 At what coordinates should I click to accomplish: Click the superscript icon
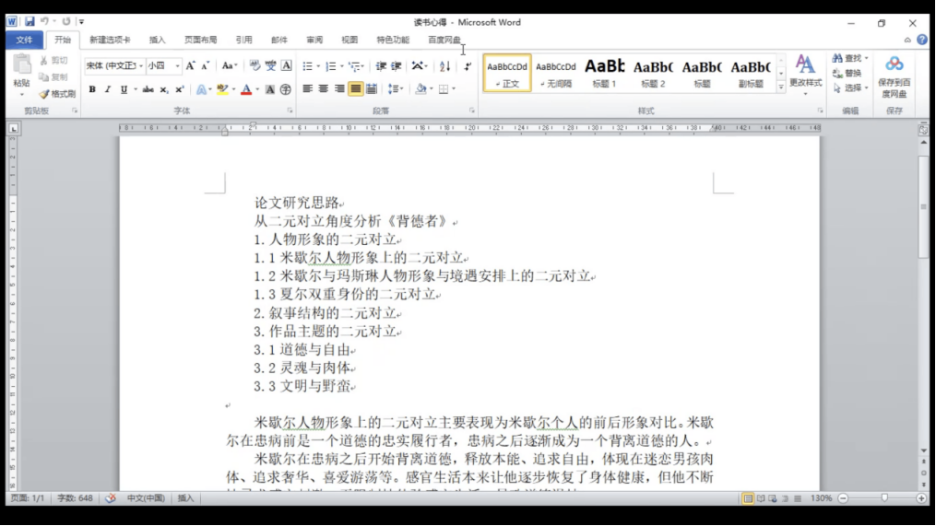pyautogui.click(x=180, y=90)
